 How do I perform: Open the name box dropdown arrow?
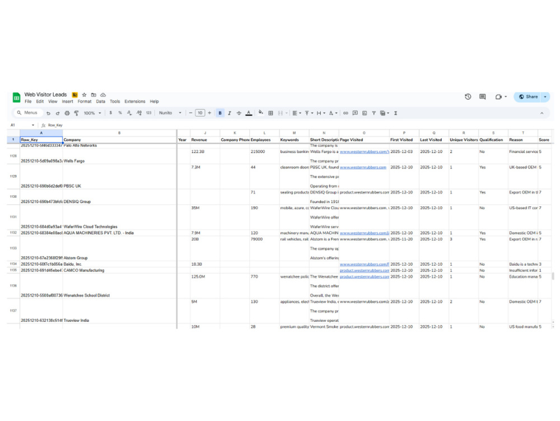click(x=33, y=125)
